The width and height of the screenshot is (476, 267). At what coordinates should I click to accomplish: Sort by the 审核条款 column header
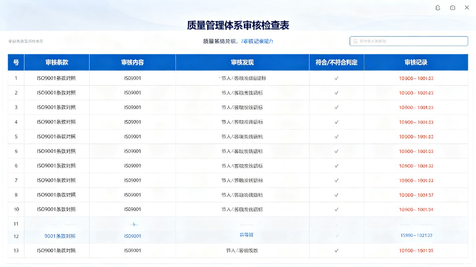tap(57, 62)
